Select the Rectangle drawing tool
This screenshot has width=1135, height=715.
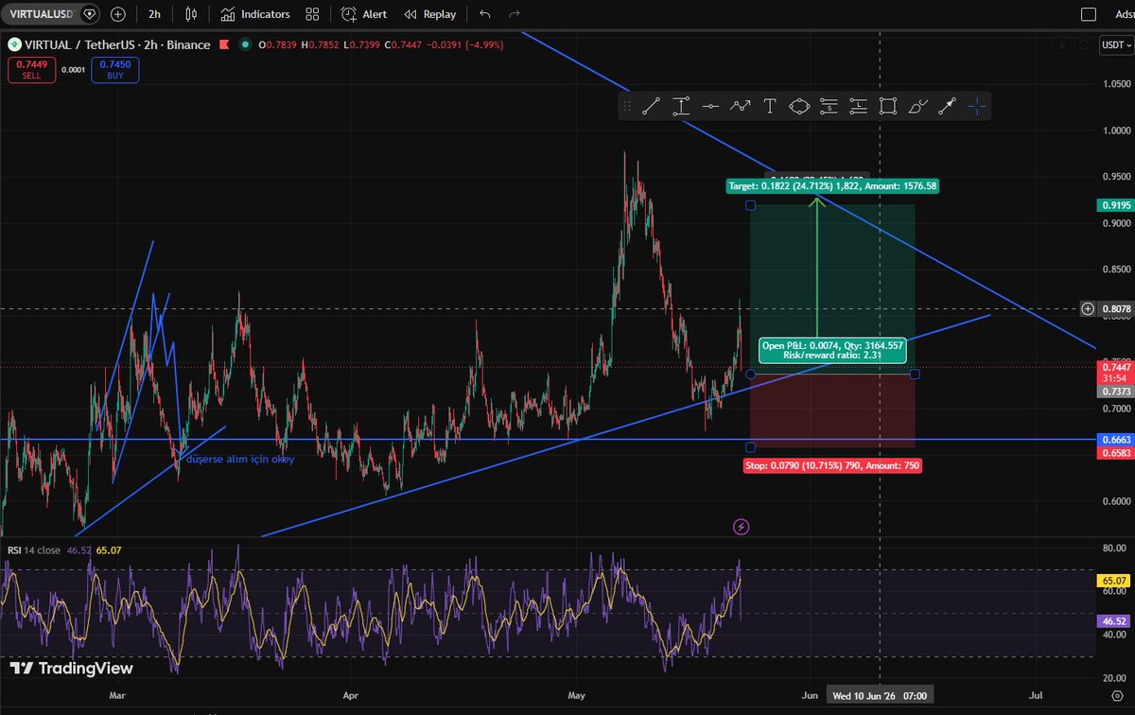(887, 107)
